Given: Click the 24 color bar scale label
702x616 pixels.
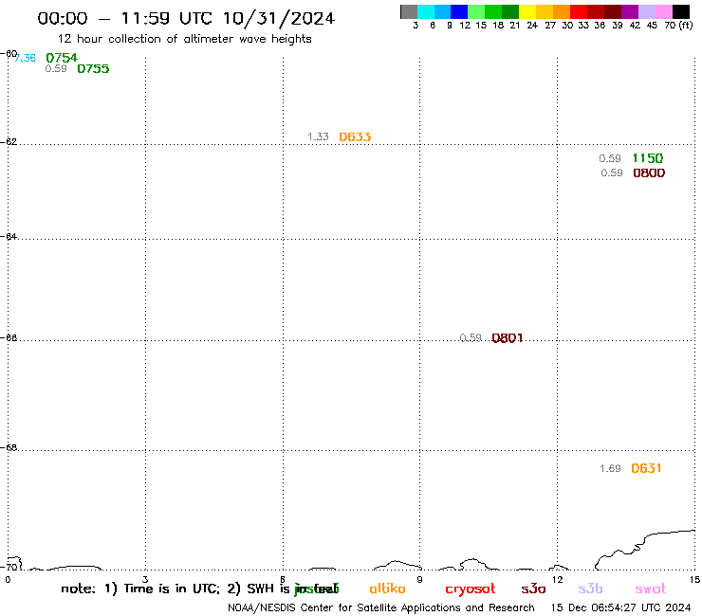Looking at the screenshot, I should tap(532, 26).
